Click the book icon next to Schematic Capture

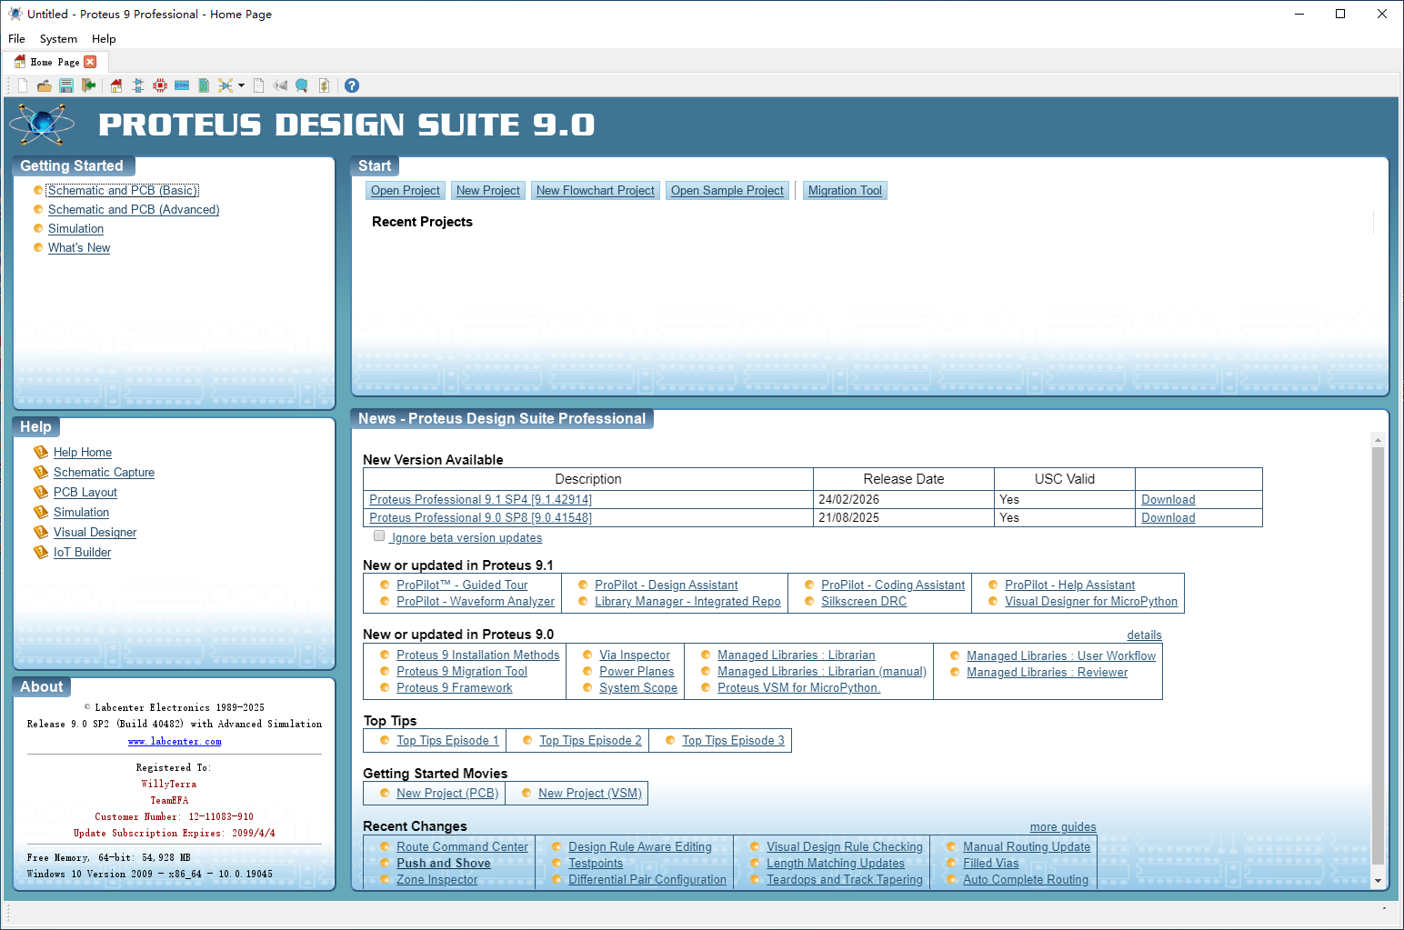click(x=40, y=472)
